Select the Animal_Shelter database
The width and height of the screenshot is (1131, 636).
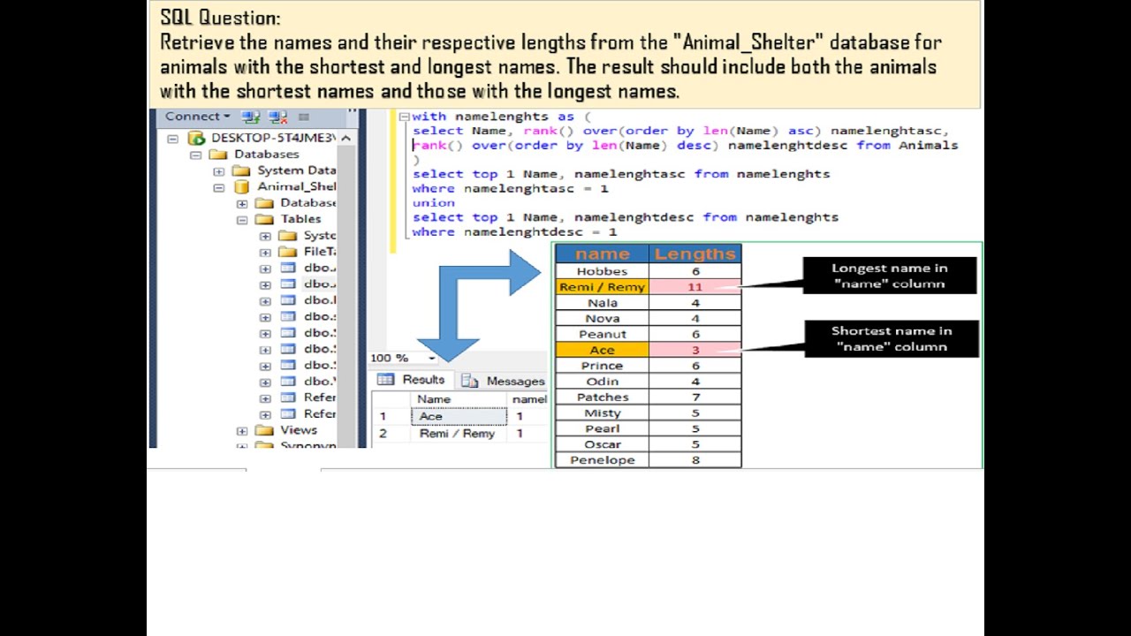(296, 186)
